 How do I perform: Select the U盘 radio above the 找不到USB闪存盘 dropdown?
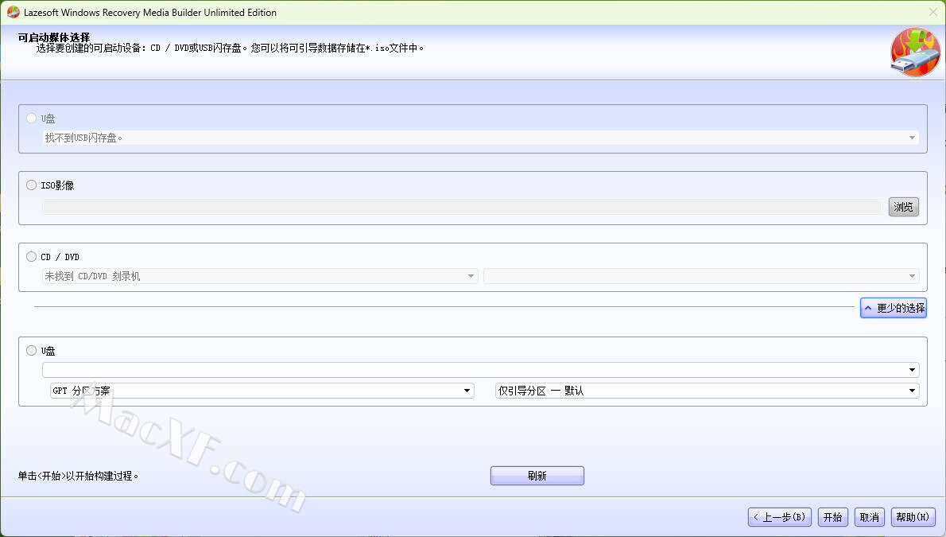click(x=31, y=118)
